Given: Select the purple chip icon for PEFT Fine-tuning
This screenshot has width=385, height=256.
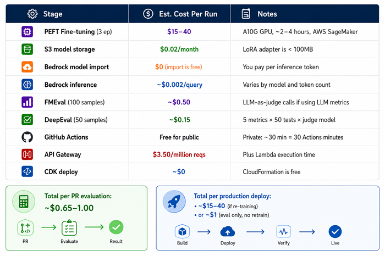Looking at the screenshot, I should coord(28,32).
